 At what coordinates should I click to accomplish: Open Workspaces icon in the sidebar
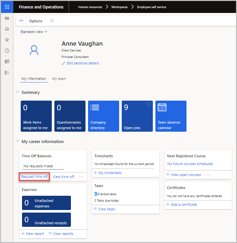tap(7, 62)
